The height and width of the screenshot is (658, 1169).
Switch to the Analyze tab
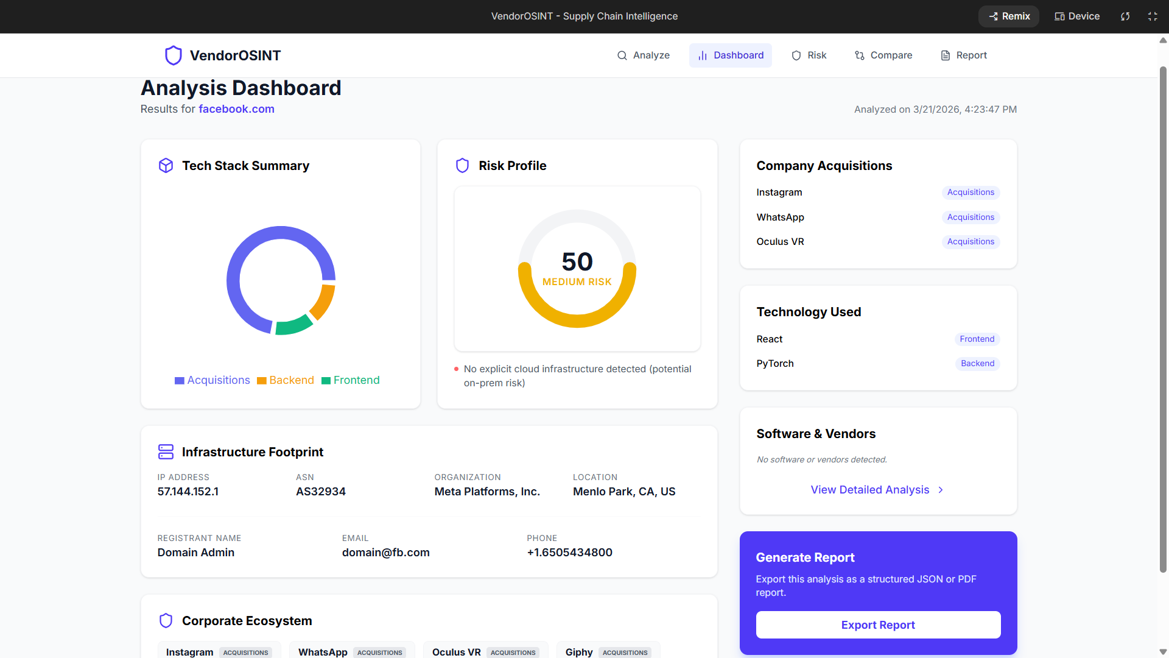tap(644, 55)
